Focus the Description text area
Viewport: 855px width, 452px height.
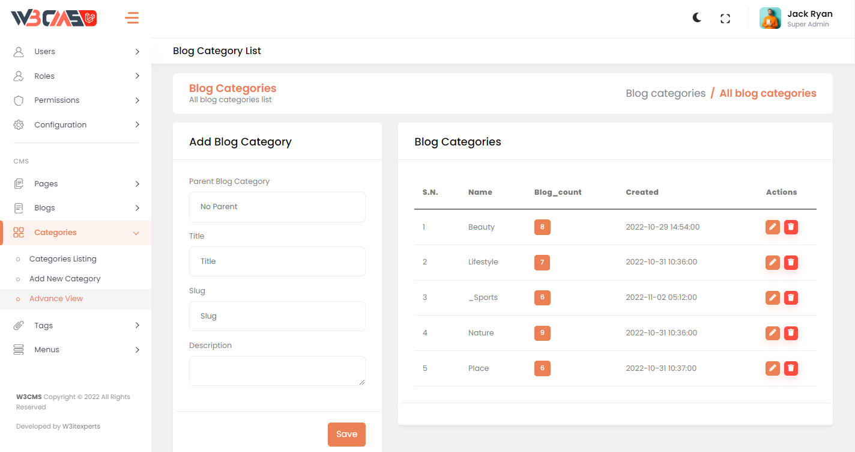pos(277,371)
